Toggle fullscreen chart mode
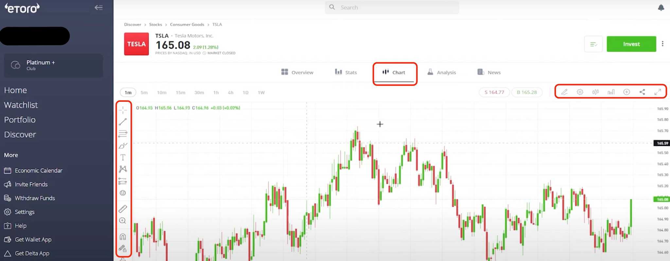This screenshot has height=261, width=670. [658, 92]
